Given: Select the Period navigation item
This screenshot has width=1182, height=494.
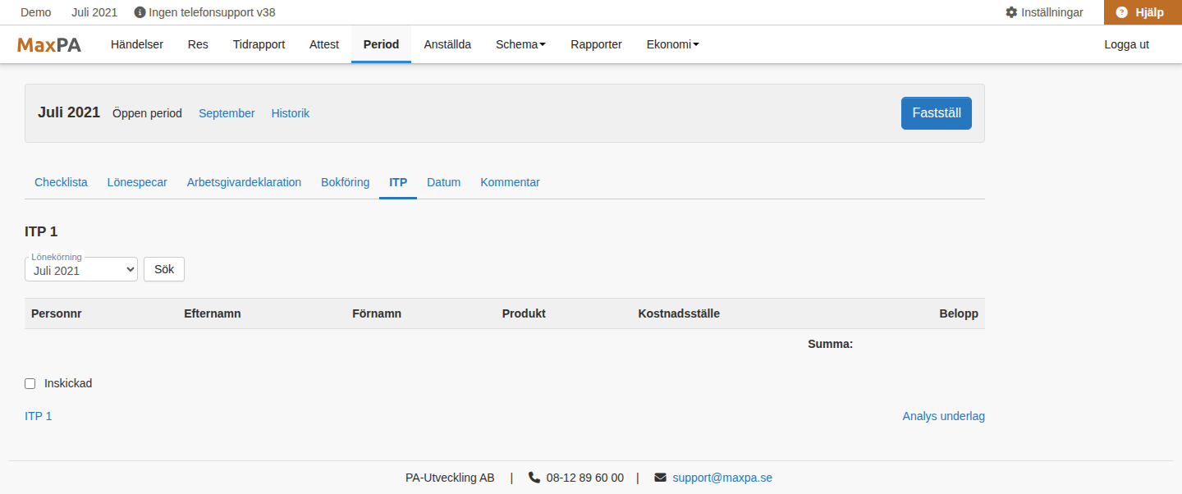Looking at the screenshot, I should coord(381,44).
